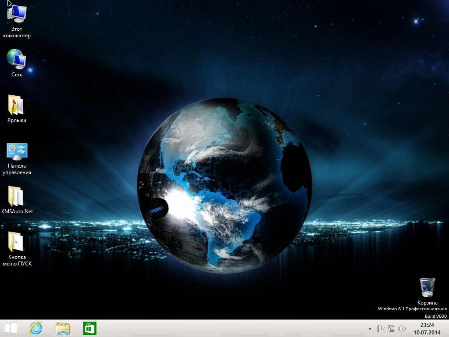Open the clock showing 23:24
This screenshot has height=337, width=449.
click(427, 325)
